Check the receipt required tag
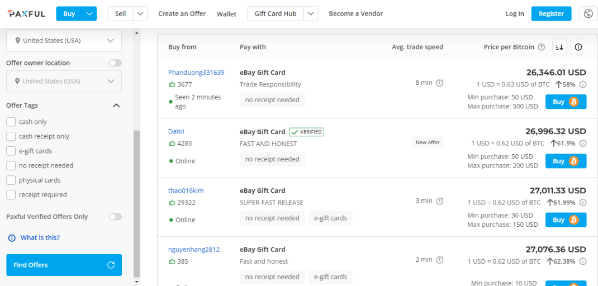 11,194
